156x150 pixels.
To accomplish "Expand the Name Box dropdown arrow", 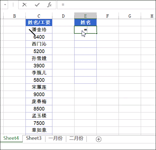I will click(x=5, y=5).
